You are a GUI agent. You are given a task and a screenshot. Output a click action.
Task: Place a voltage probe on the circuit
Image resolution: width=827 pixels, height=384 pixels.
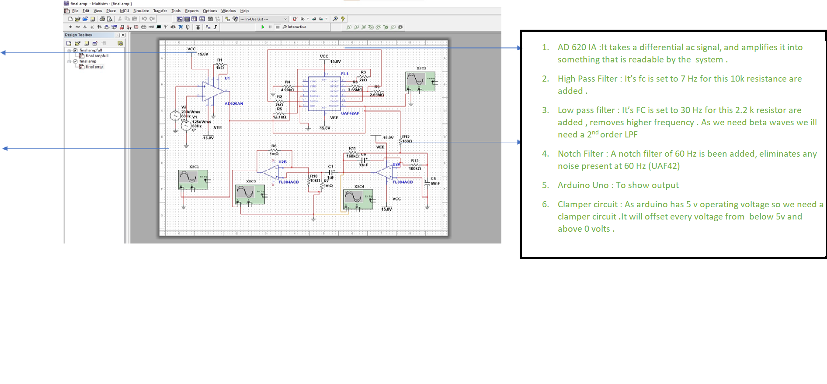click(x=349, y=27)
